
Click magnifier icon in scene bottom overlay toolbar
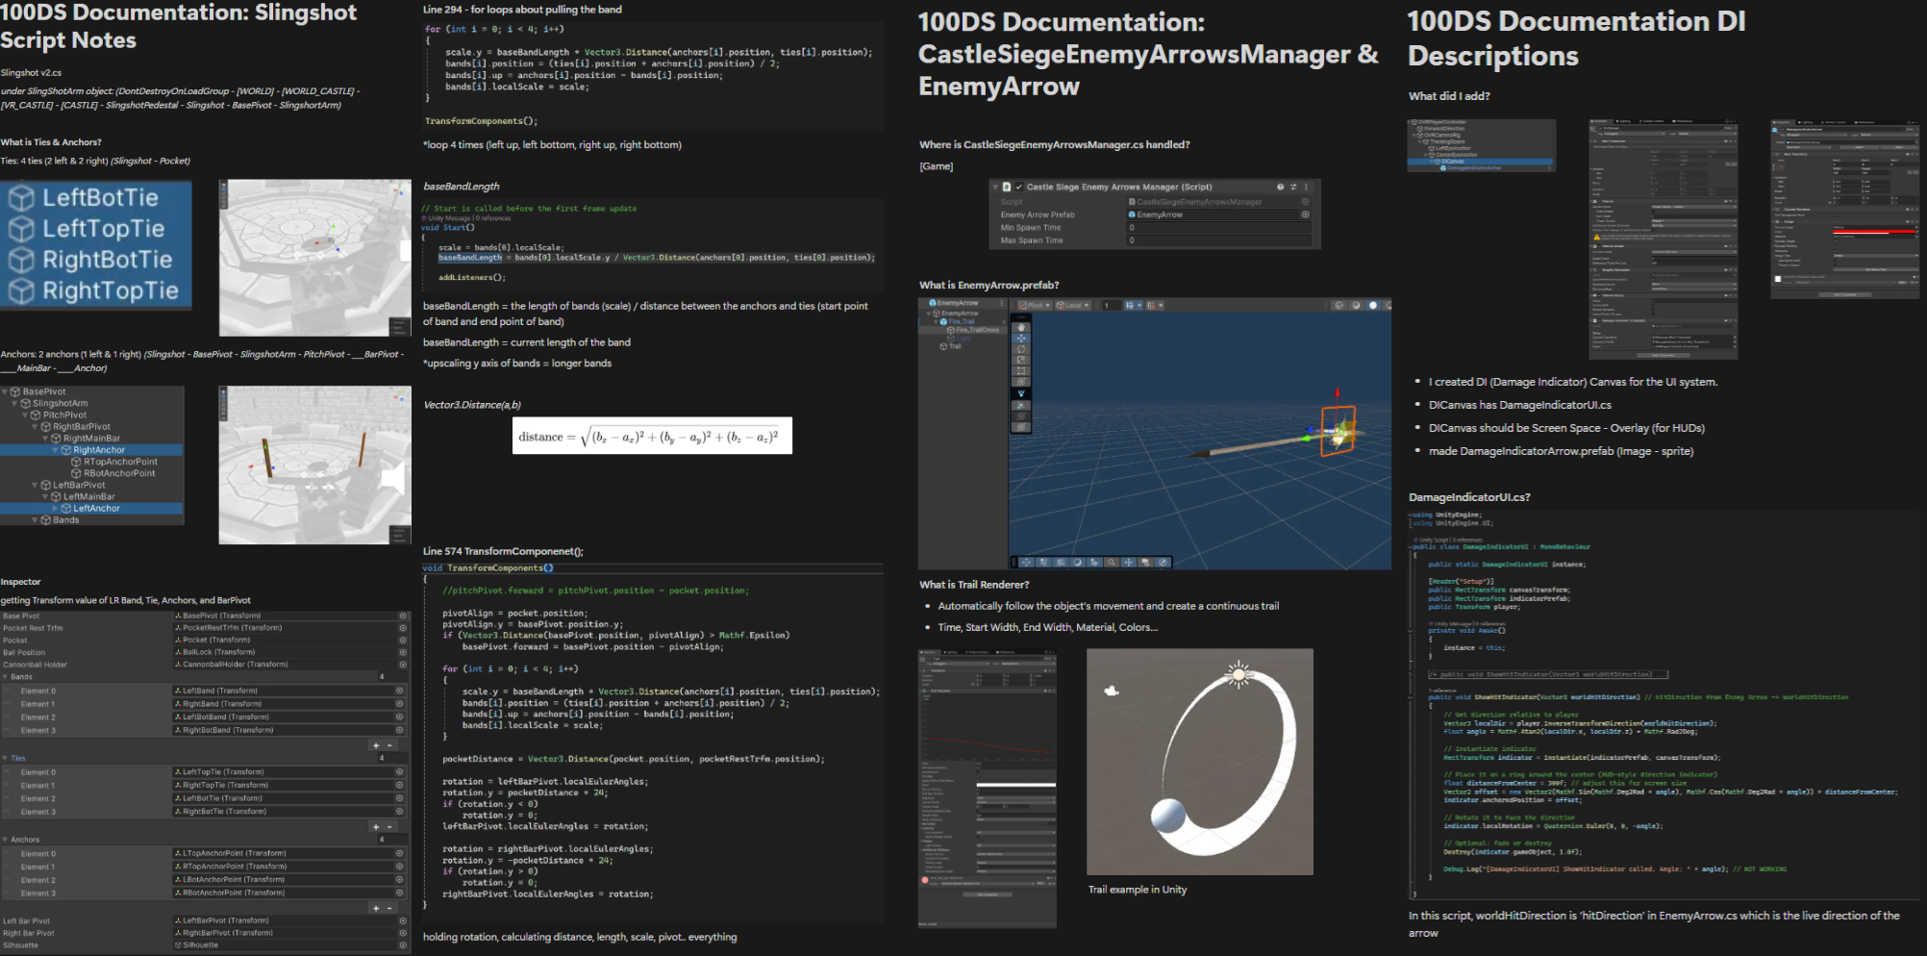[1112, 563]
